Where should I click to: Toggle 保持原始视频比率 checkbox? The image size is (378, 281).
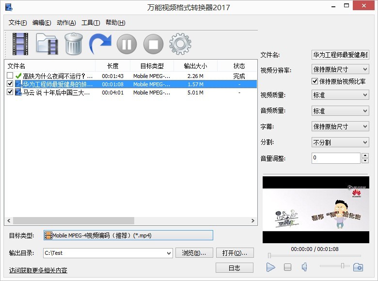pos(315,81)
